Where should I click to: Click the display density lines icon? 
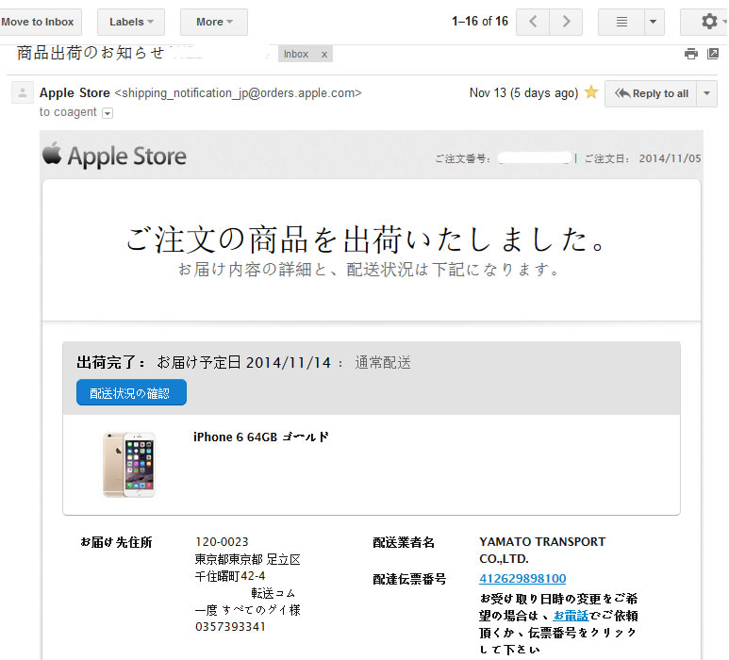click(621, 22)
